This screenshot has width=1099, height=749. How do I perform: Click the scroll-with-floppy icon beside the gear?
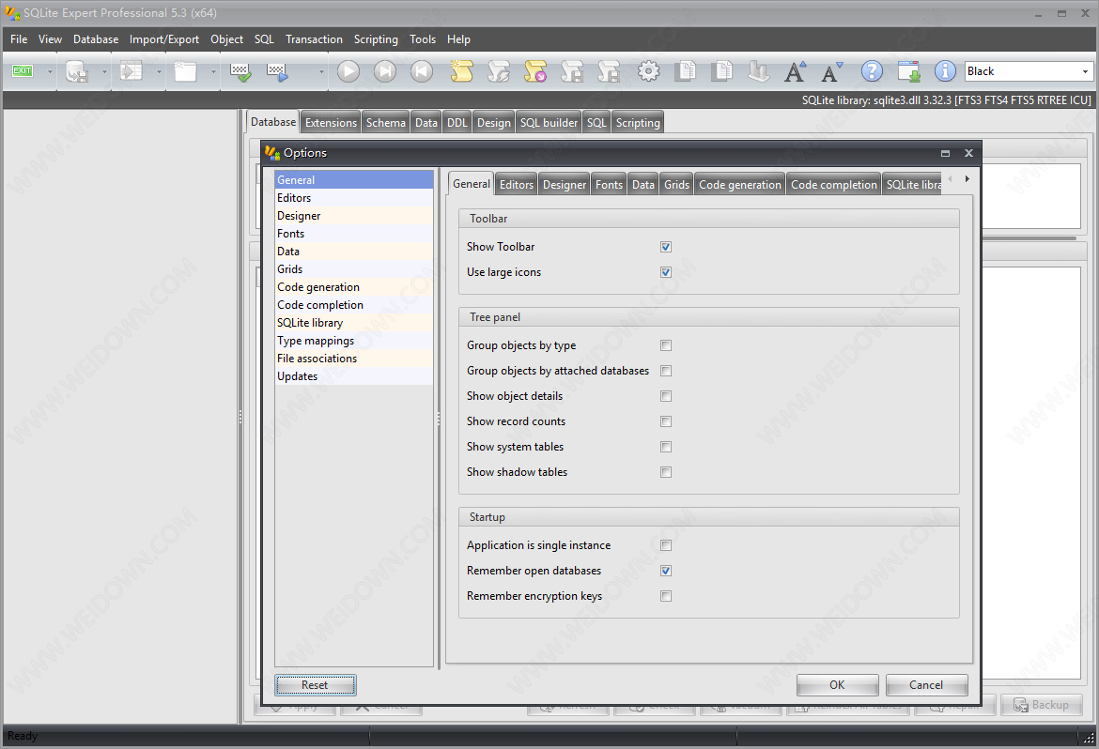(609, 70)
